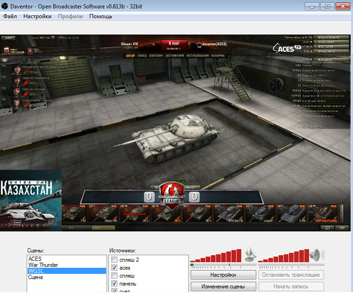Open the game Меню button
Image resolution: width=353 pixels, height=293 pixels.
7,38
